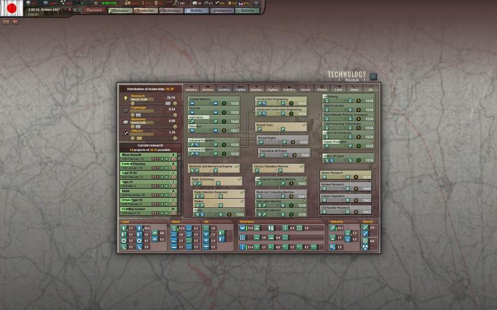The height and width of the screenshot is (310, 497).
Task: Close the Technology window
Action: coord(373,77)
